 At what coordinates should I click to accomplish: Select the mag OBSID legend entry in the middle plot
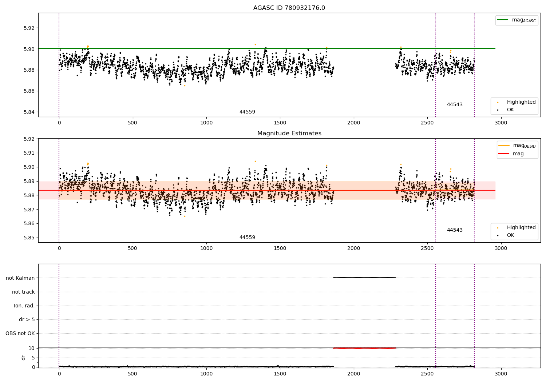coord(517,146)
